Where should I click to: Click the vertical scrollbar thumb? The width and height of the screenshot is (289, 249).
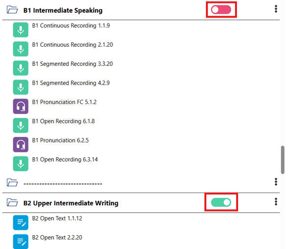click(x=283, y=160)
